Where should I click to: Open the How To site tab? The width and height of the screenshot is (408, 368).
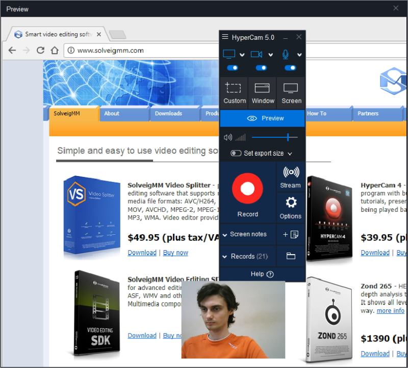tap(328, 113)
